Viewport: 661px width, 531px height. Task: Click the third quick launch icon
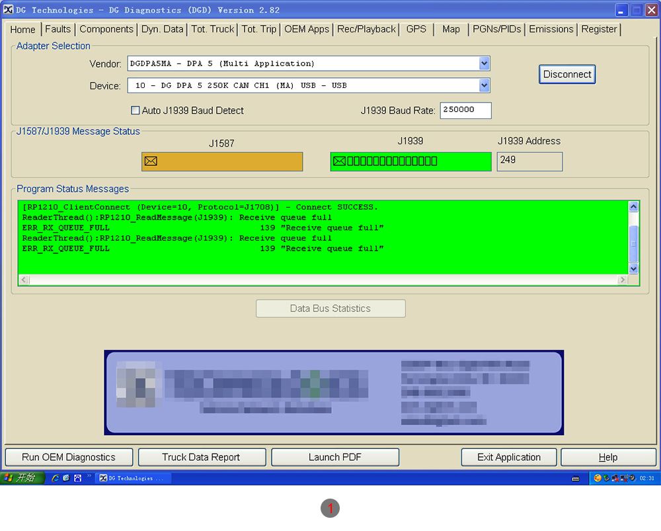(x=77, y=478)
